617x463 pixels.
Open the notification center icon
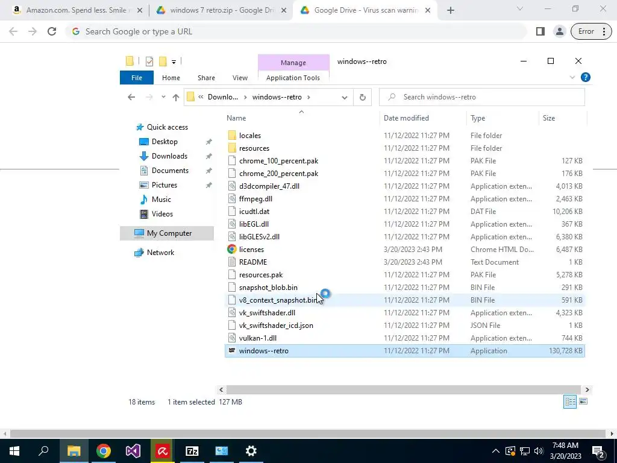598,451
